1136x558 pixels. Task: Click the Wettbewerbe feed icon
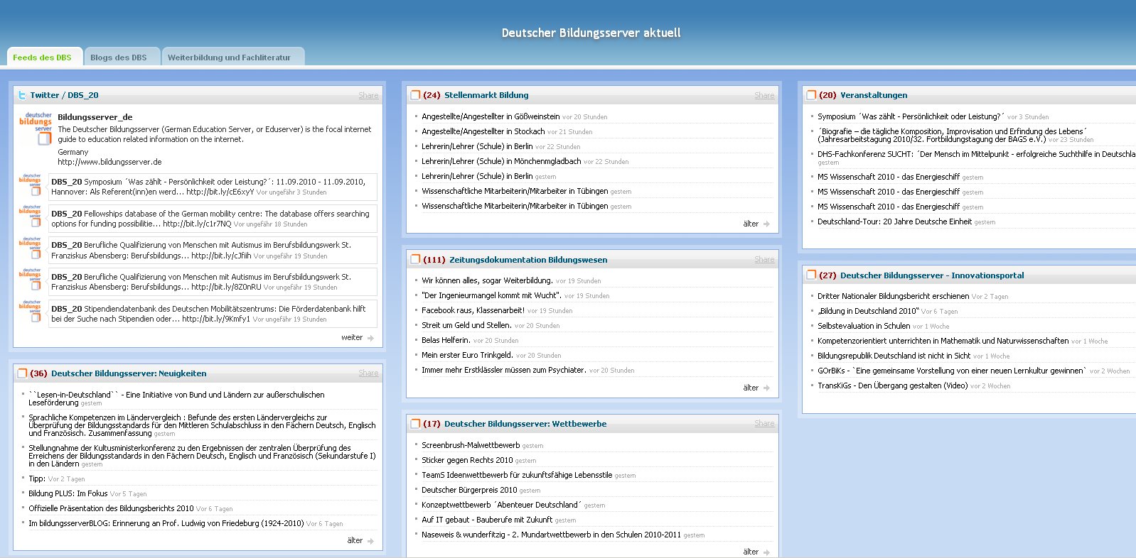pyautogui.click(x=415, y=424)
